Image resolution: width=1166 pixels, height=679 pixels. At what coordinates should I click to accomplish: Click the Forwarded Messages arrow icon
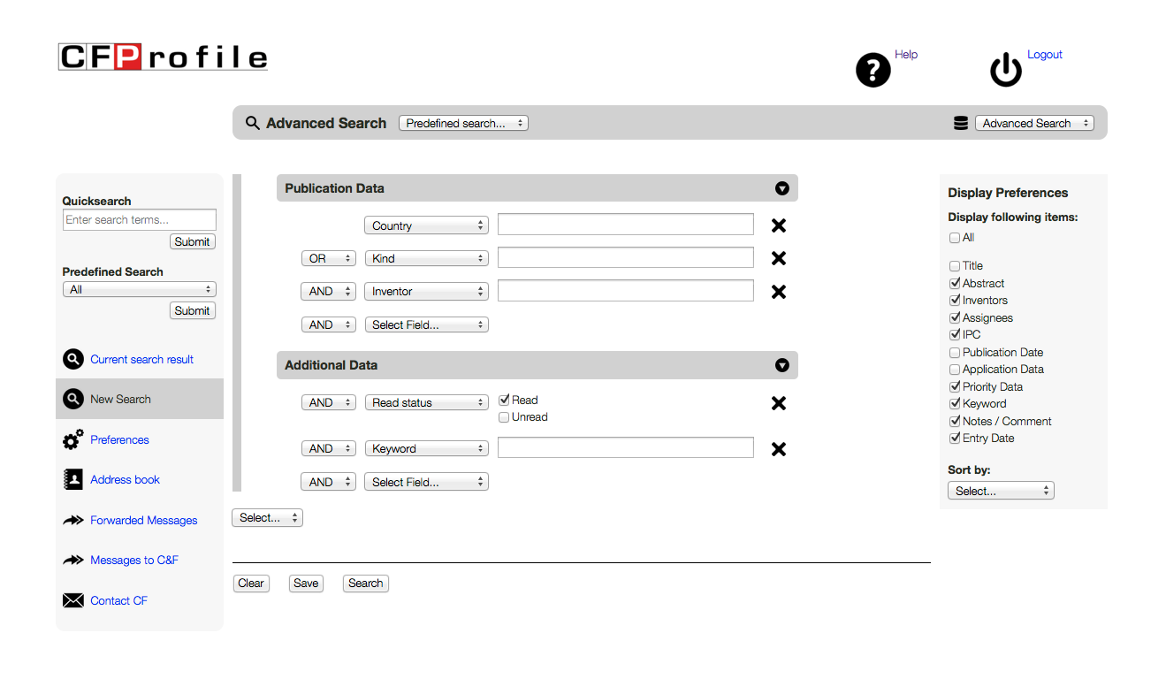(x=73, y=521)
